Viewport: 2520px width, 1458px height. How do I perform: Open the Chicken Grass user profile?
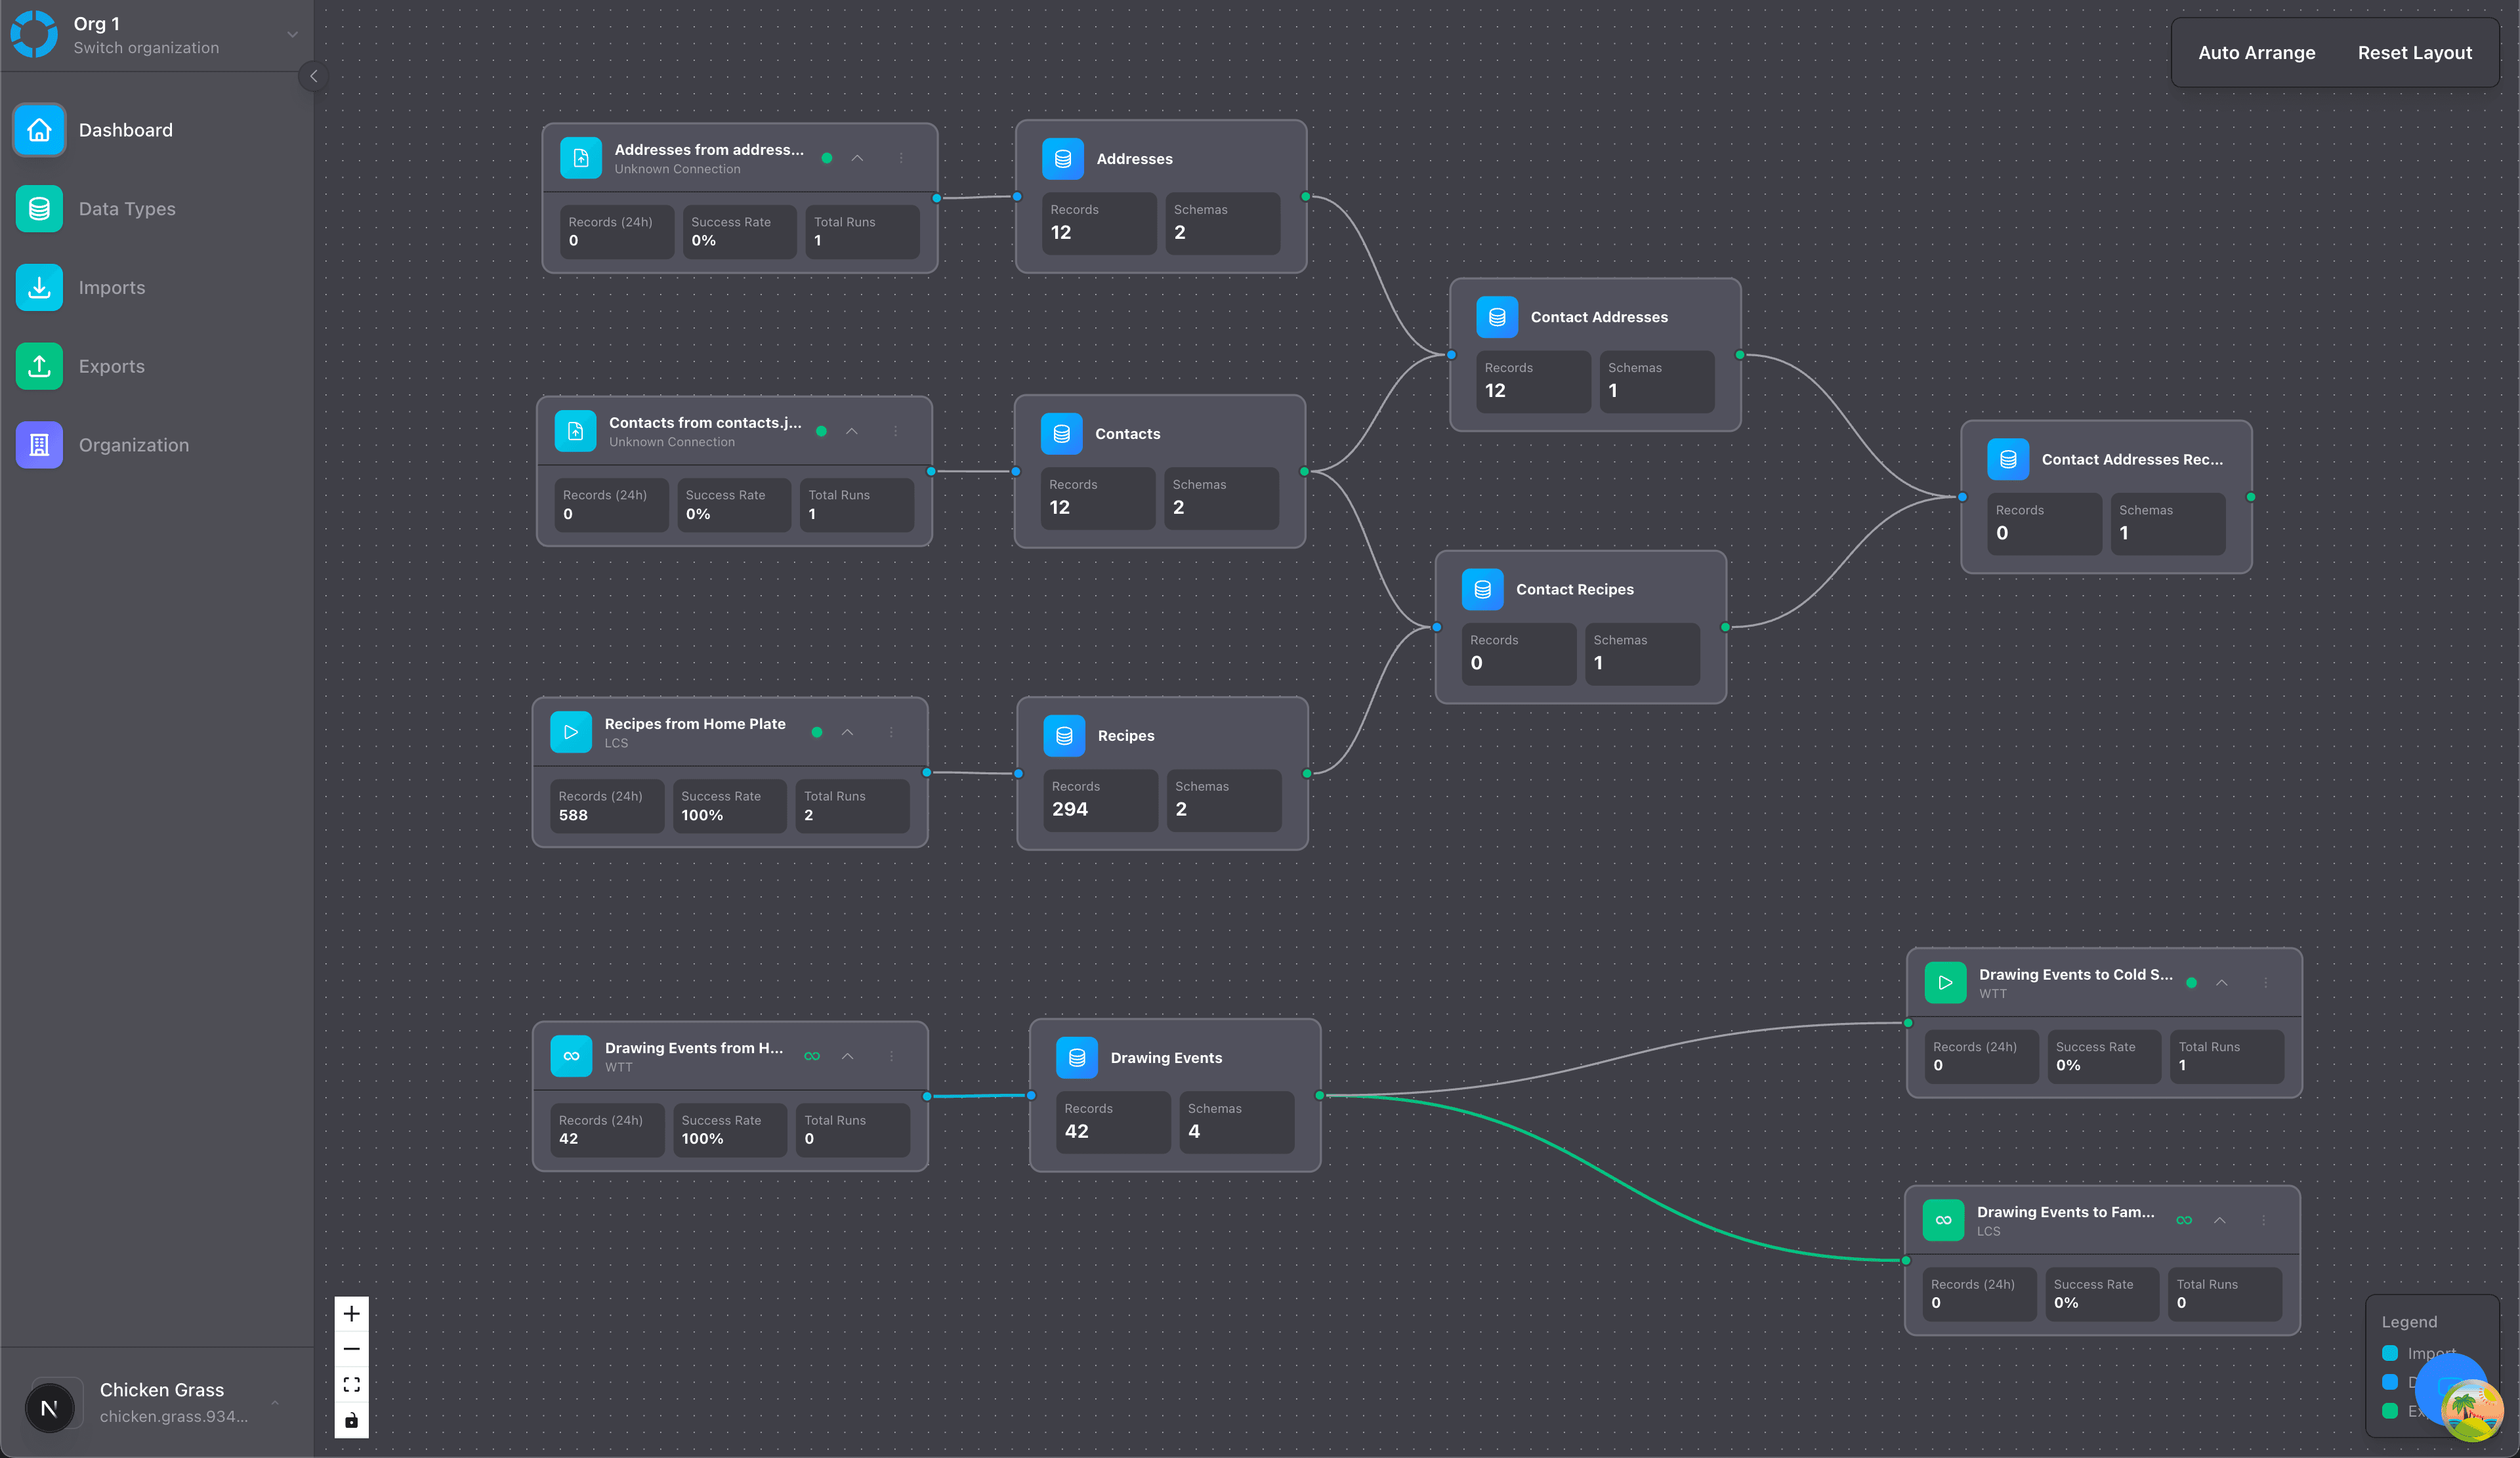click(161, 1401)
